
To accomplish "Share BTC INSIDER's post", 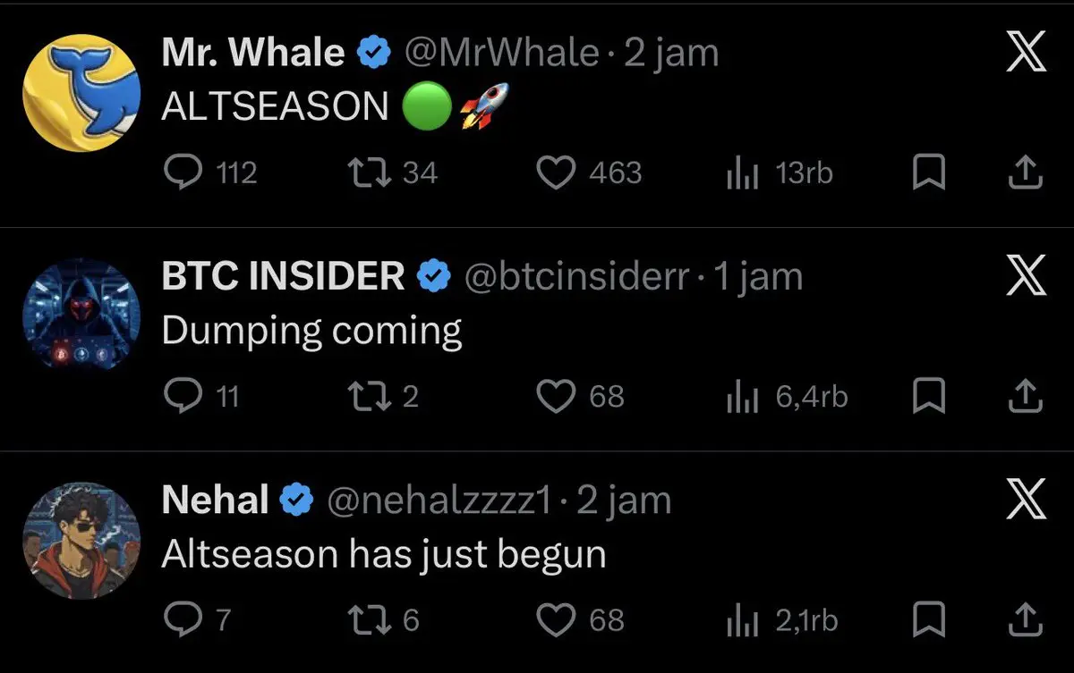I will coord(1026,396).
